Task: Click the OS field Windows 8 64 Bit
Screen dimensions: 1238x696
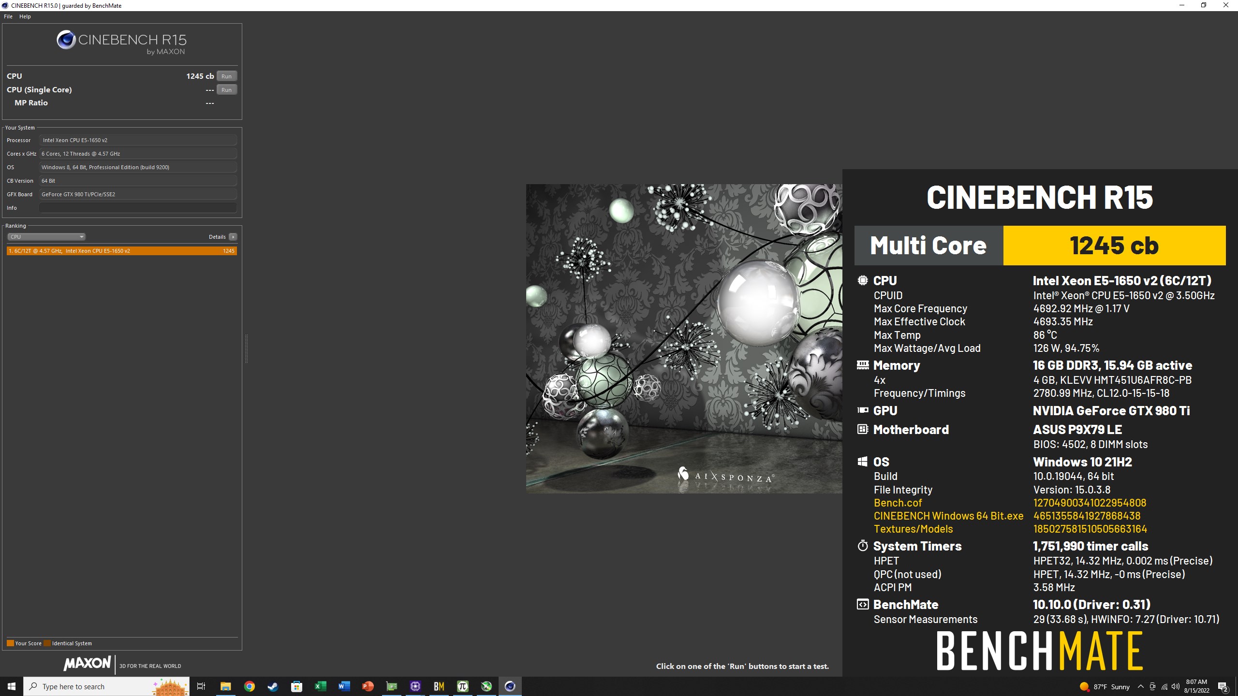Action: point(138,167)
